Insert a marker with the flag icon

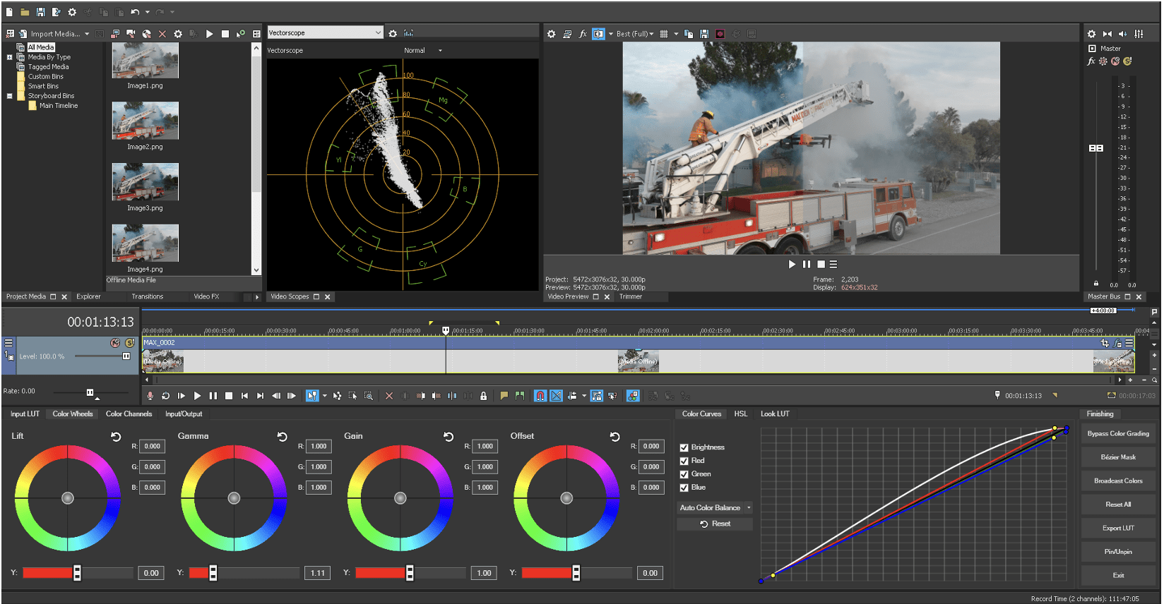pos(504,396)
